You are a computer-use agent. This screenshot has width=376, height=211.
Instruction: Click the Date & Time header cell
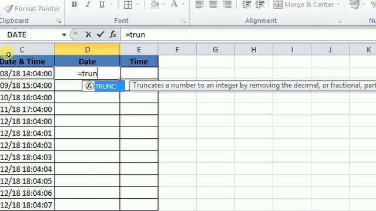27,62
